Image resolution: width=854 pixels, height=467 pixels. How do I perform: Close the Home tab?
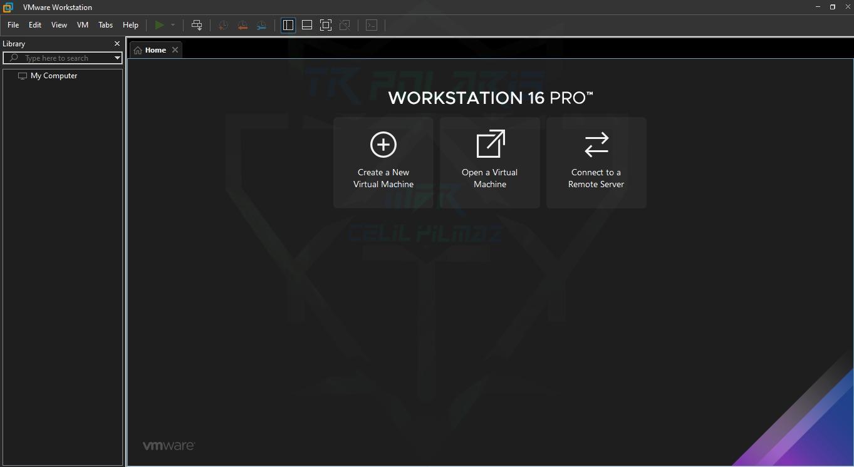pyautogui.click(x=175, y=50)
